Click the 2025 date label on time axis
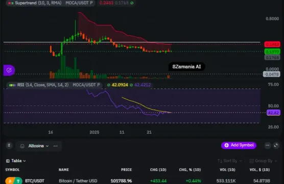 pyautogui.click(x=94, y=133)
